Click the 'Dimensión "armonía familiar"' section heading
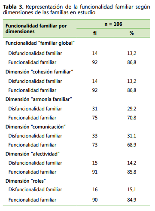 click(x=39, y=99)
